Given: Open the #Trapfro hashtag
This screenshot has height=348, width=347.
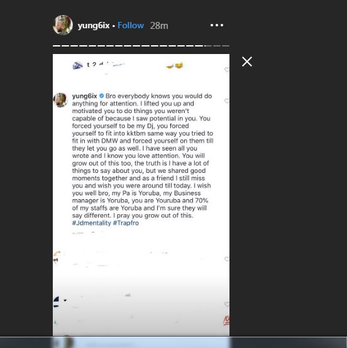Looking at the screenshot, I should (126, 223).
